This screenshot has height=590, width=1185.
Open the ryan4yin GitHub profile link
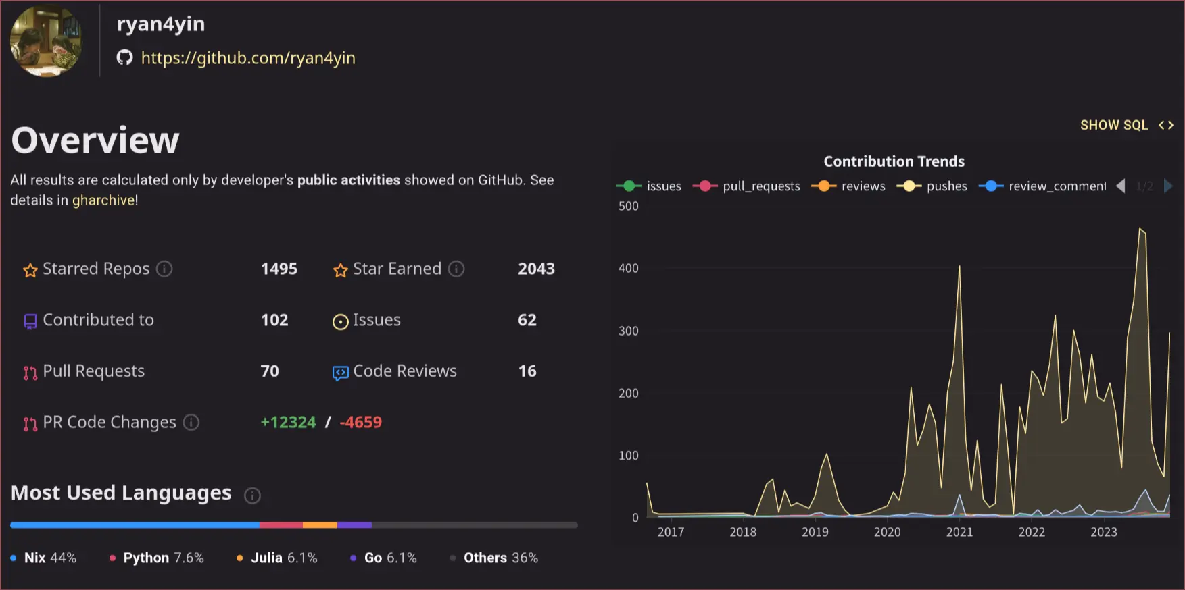tap(247, 58)
